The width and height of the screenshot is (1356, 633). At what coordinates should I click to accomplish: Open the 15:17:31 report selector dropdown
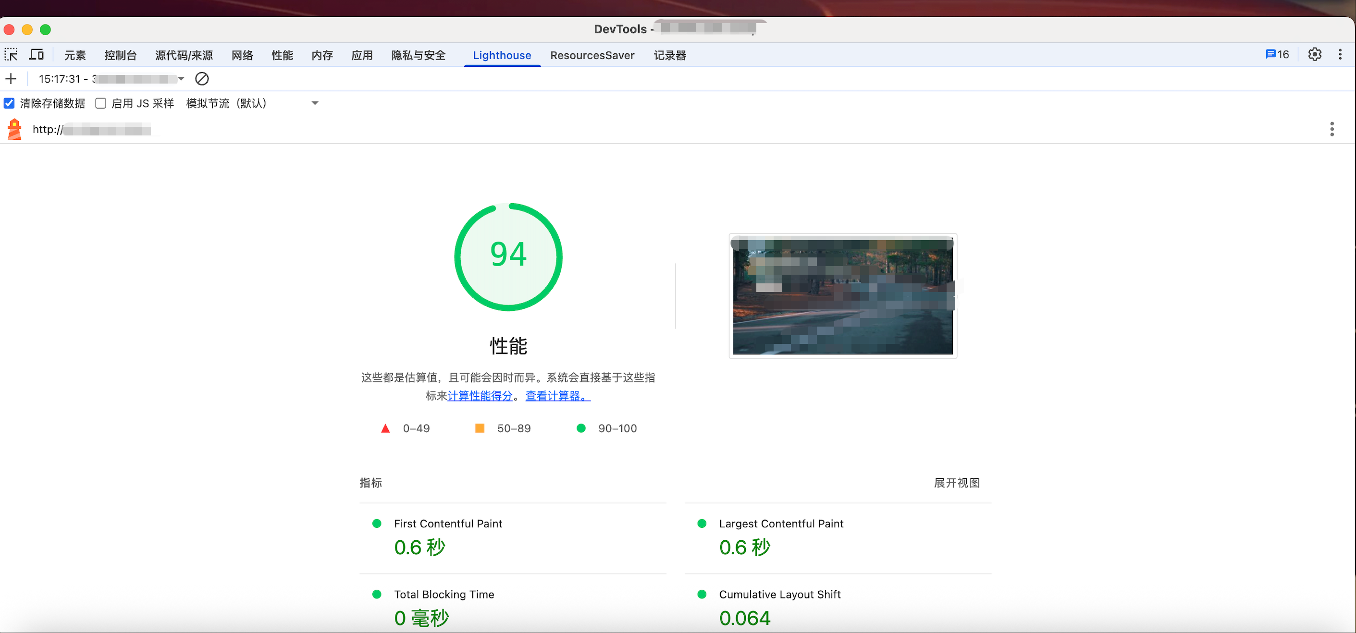[x=111, y=79]
